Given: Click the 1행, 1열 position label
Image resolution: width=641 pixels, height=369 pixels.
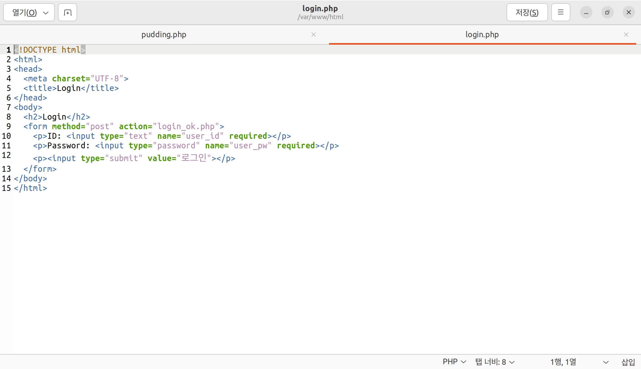Looking at the screenshot, I should [x=563, y=362].
